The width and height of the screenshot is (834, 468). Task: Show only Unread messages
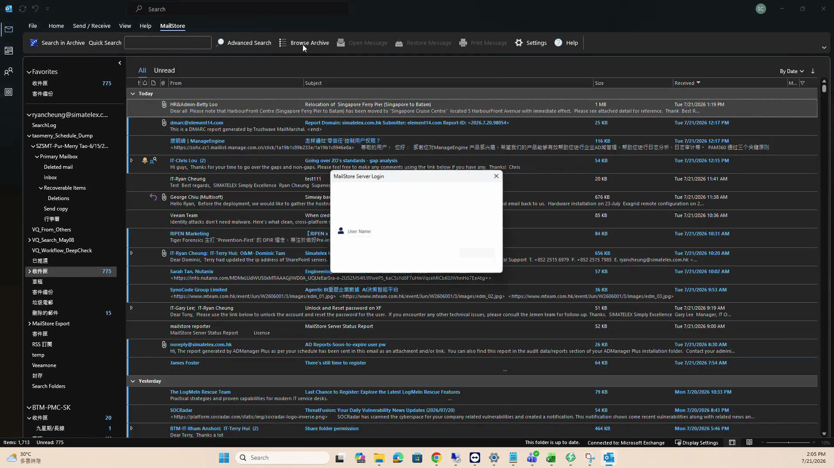click(x=164, y=70)
